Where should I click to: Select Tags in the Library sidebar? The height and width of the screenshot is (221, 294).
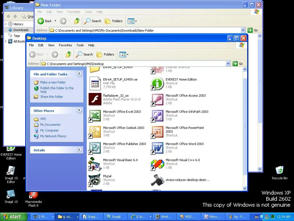17,36
